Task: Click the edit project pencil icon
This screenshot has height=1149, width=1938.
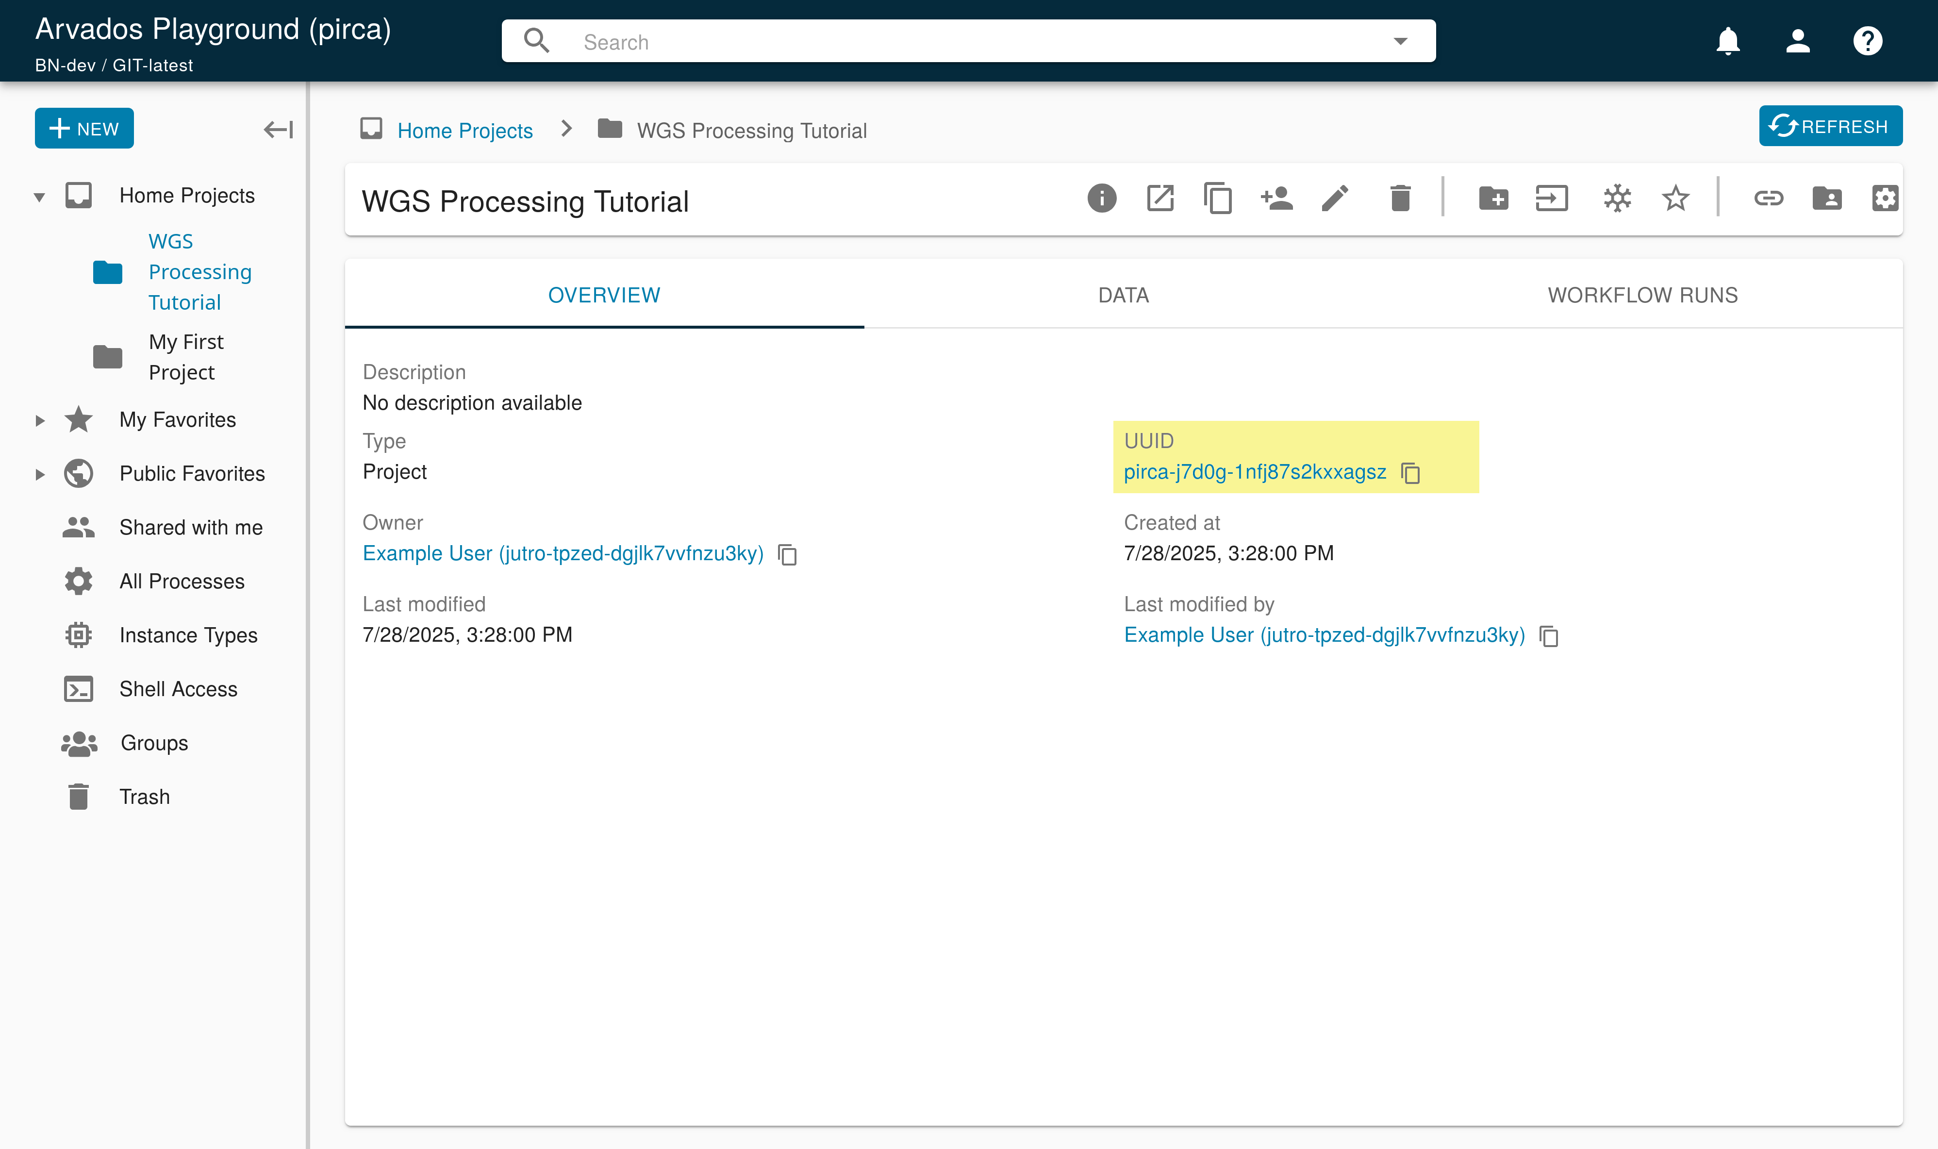Action: (x=1335, y=199)
